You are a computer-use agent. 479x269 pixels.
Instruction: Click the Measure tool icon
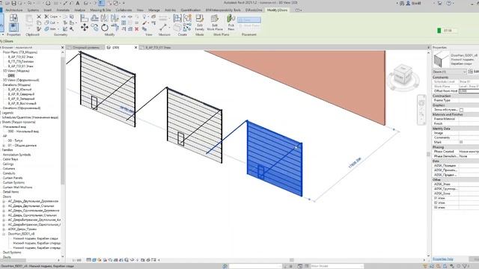tap(163, 27)
